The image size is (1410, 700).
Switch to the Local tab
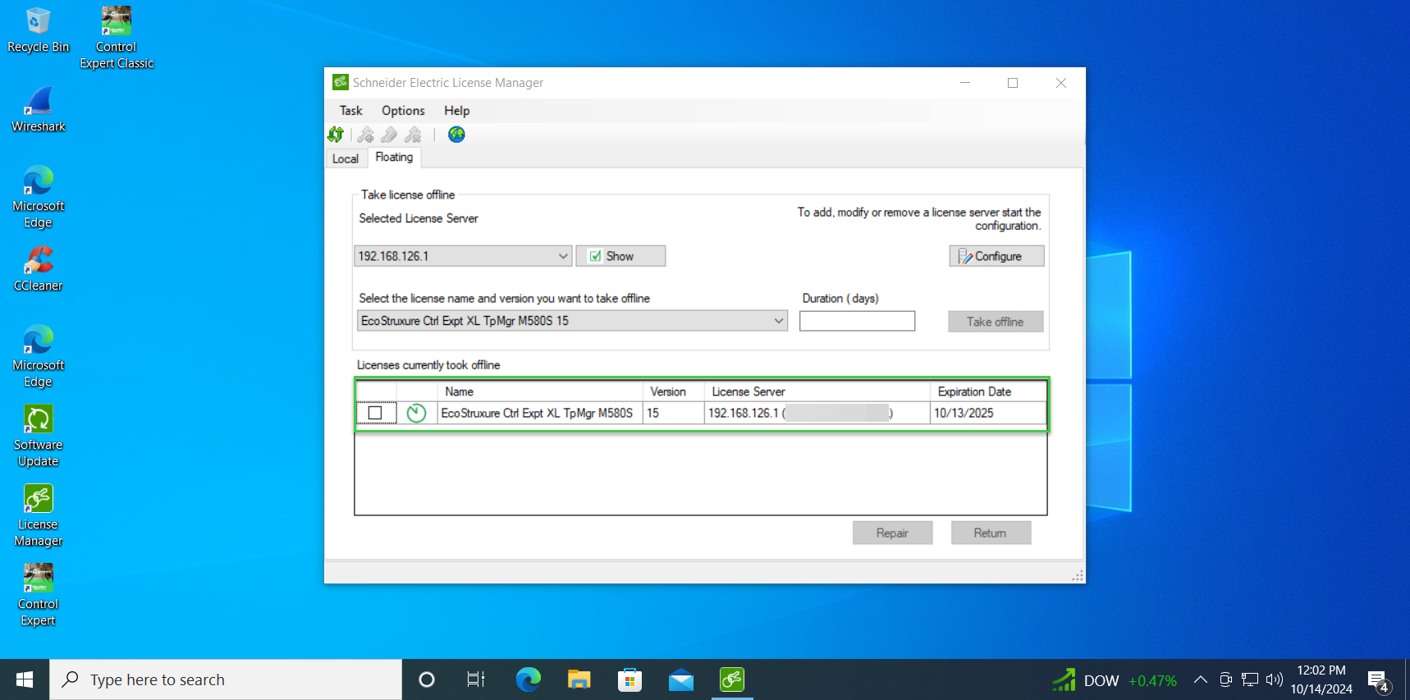(x=346, y=159)
